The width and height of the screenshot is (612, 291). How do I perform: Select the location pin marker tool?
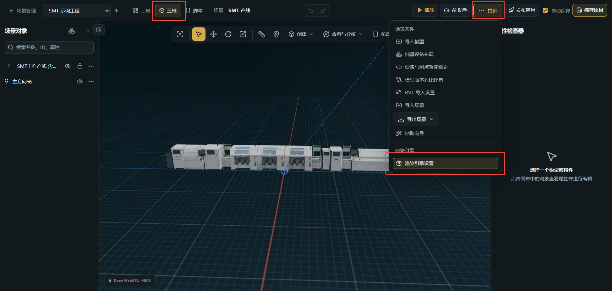pos(276,34)
